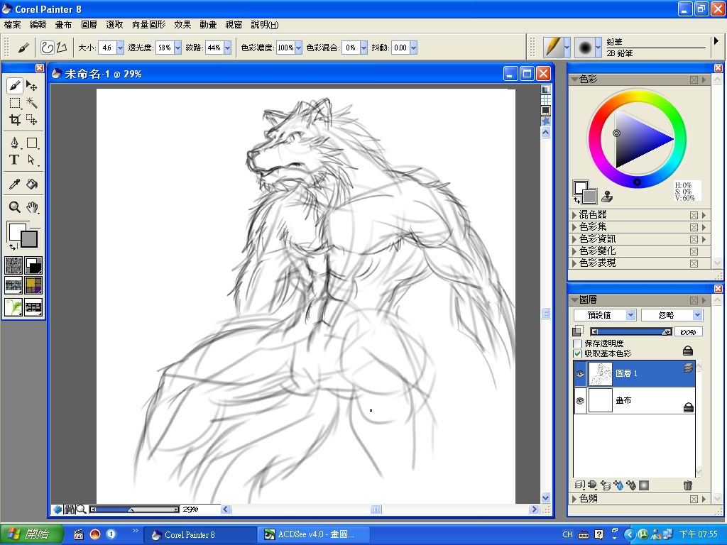This screenshot has height=545, width=727.
Task: Select the Magnifier zoom tool
Action: (x=14, y=207)
